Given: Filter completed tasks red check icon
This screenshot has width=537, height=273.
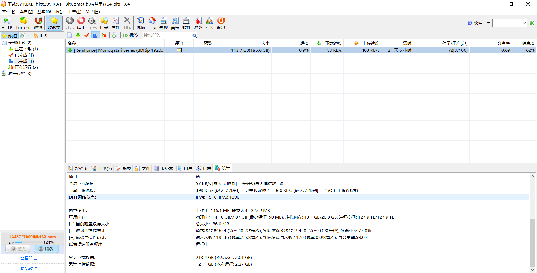Looking at the screenshot, I should point(87,35).
